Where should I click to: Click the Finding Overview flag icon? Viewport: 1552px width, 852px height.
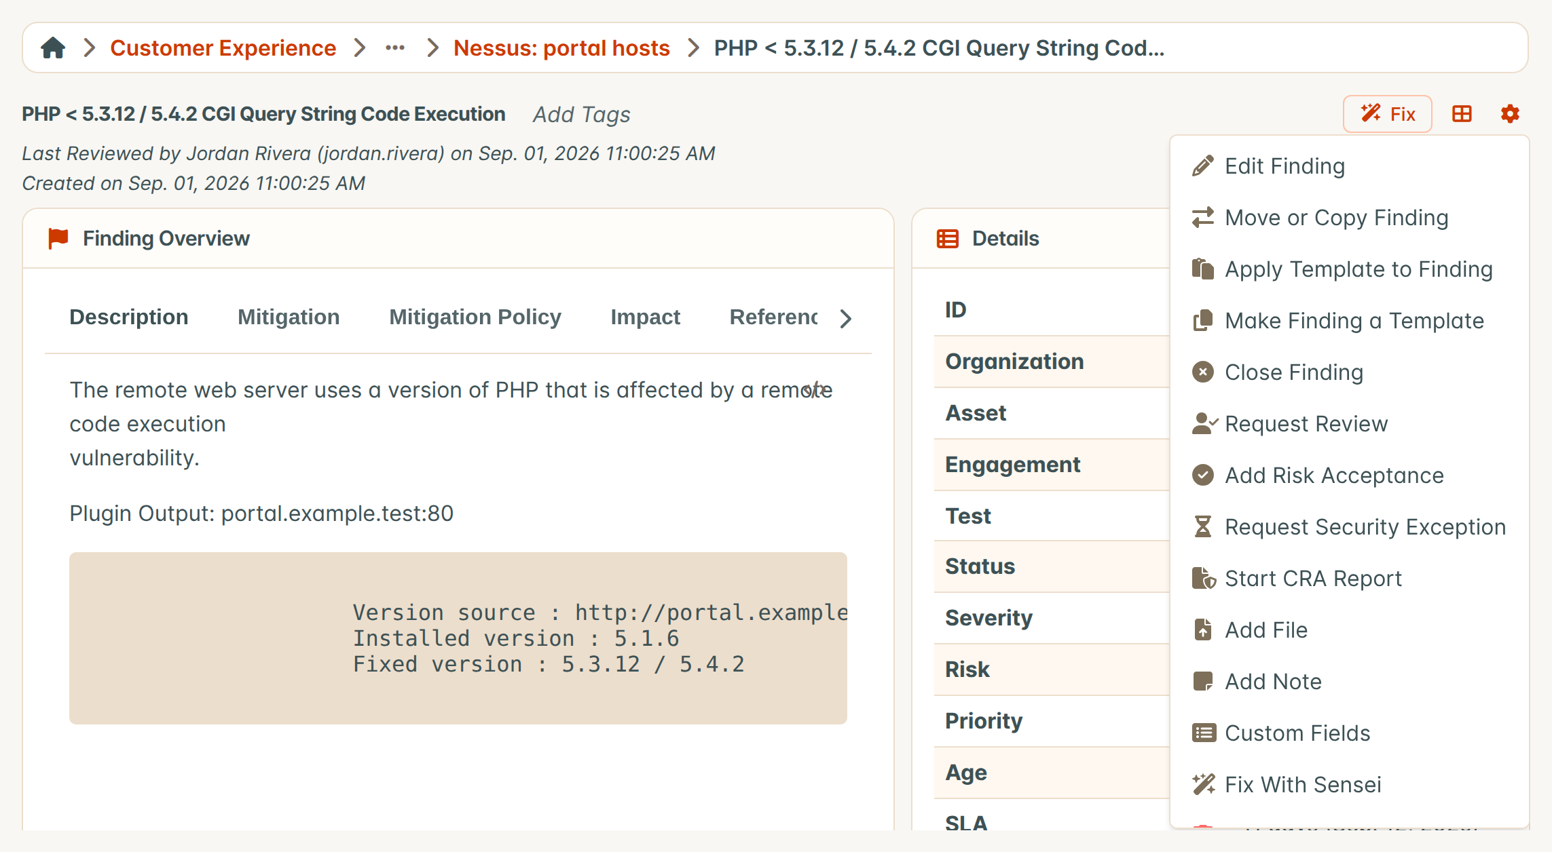coord(58,239)
